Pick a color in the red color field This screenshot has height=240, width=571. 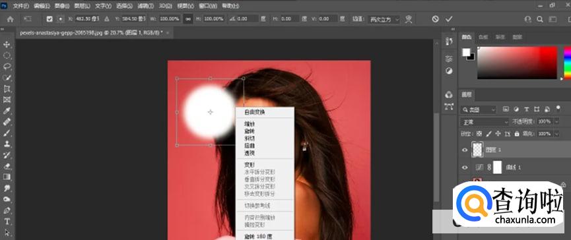tap(517, 63)
